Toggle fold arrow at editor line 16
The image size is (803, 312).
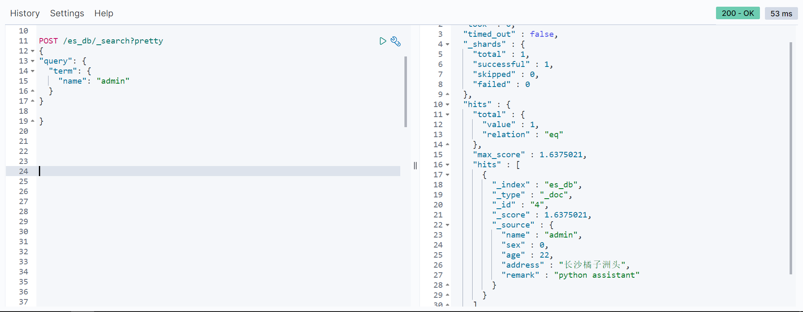[x=33, y=91]
